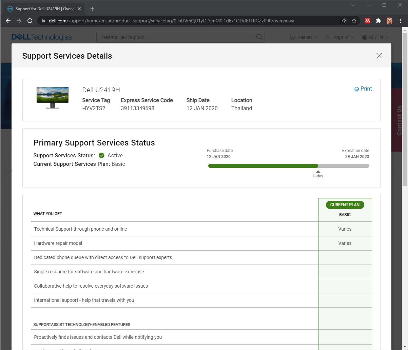Open the browser profile avatar
The height and width of the screenshot is (350, 408).
pos(389,21)
